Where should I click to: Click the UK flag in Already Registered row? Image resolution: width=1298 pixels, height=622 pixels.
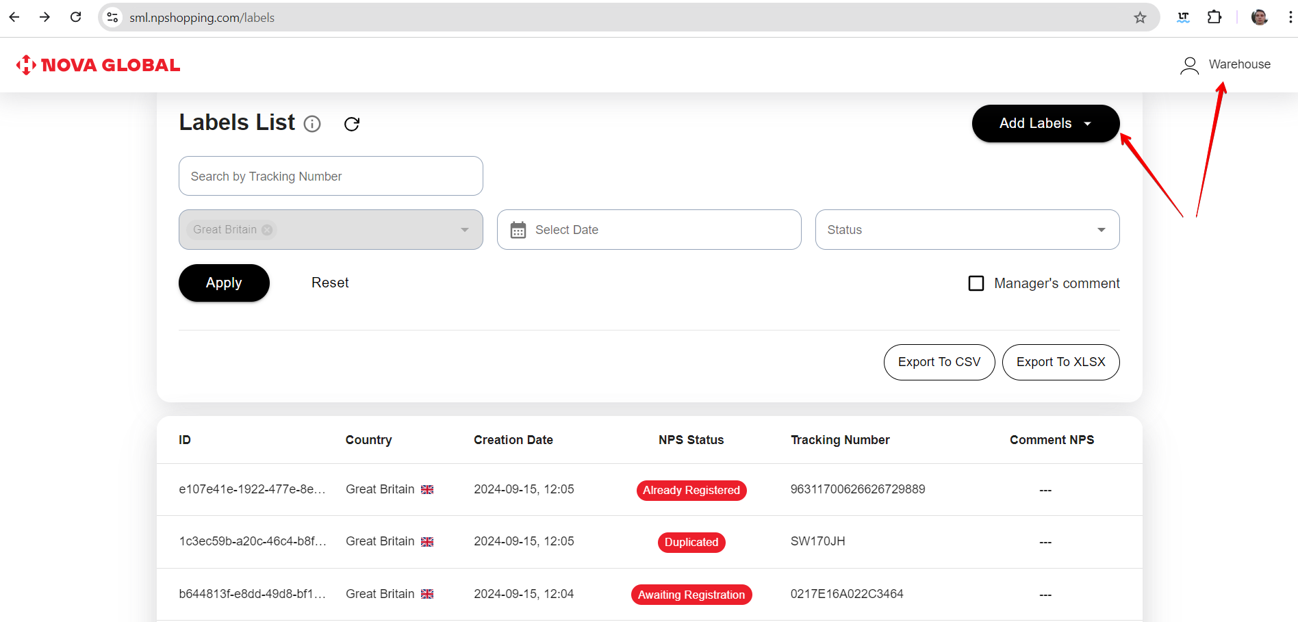click(427, 489)
